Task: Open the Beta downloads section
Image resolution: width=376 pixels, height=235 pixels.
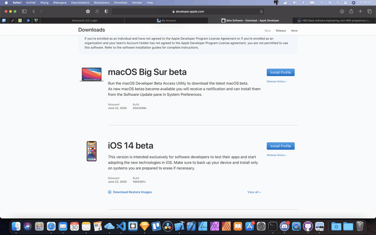Action: coord(267,31)
